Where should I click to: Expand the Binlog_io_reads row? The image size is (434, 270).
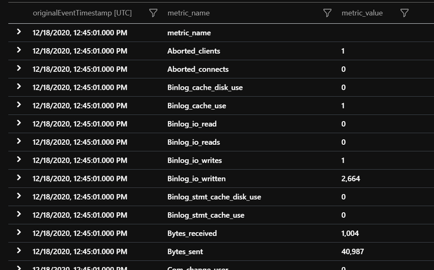pyautogui.click(x=19, y=141)
